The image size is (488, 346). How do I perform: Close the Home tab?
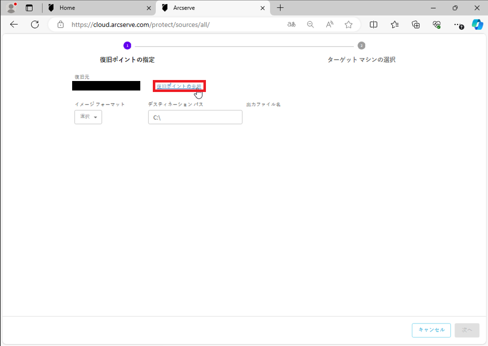149,8
